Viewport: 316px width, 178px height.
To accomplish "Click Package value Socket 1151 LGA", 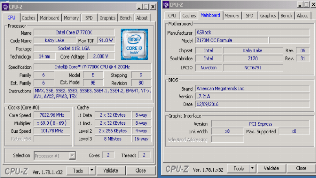I will click(x=74, y=48).
